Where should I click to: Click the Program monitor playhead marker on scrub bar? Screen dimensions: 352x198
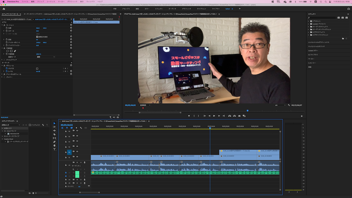tap(247, 110)
